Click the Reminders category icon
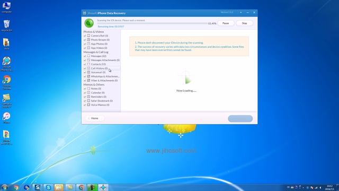The image size is (339, 191). click(x=88, y=97)
